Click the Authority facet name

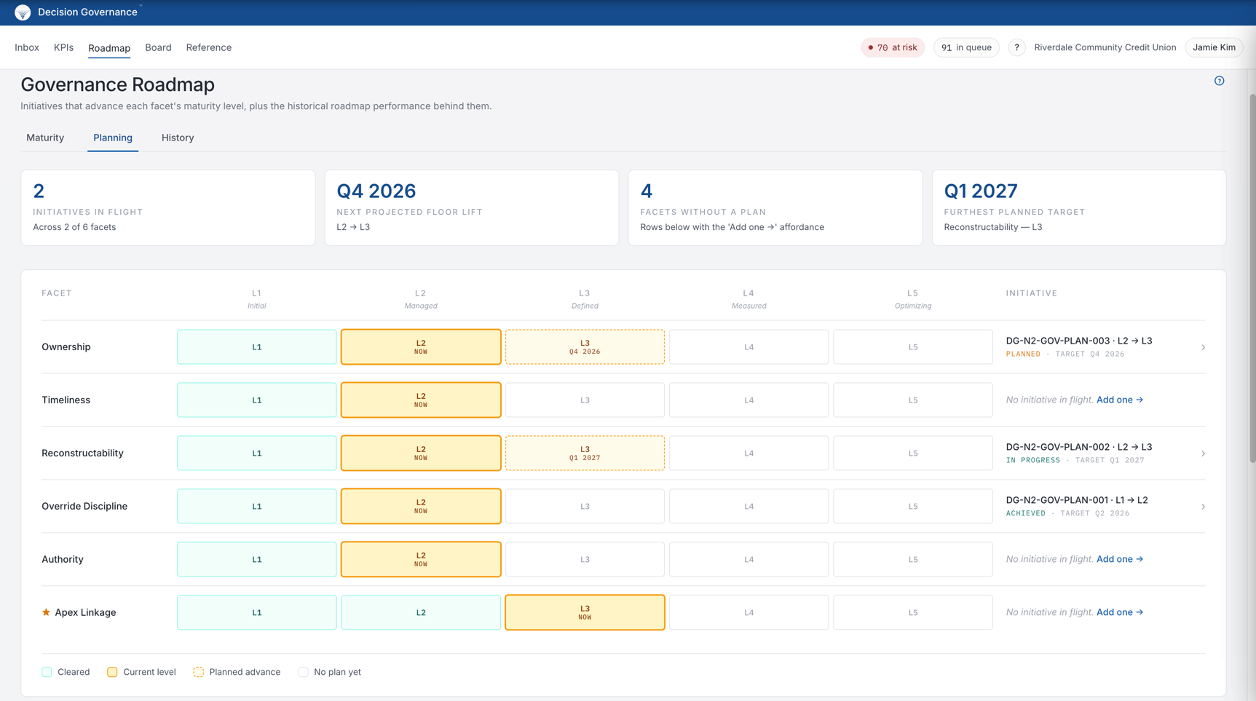(63, 559)
